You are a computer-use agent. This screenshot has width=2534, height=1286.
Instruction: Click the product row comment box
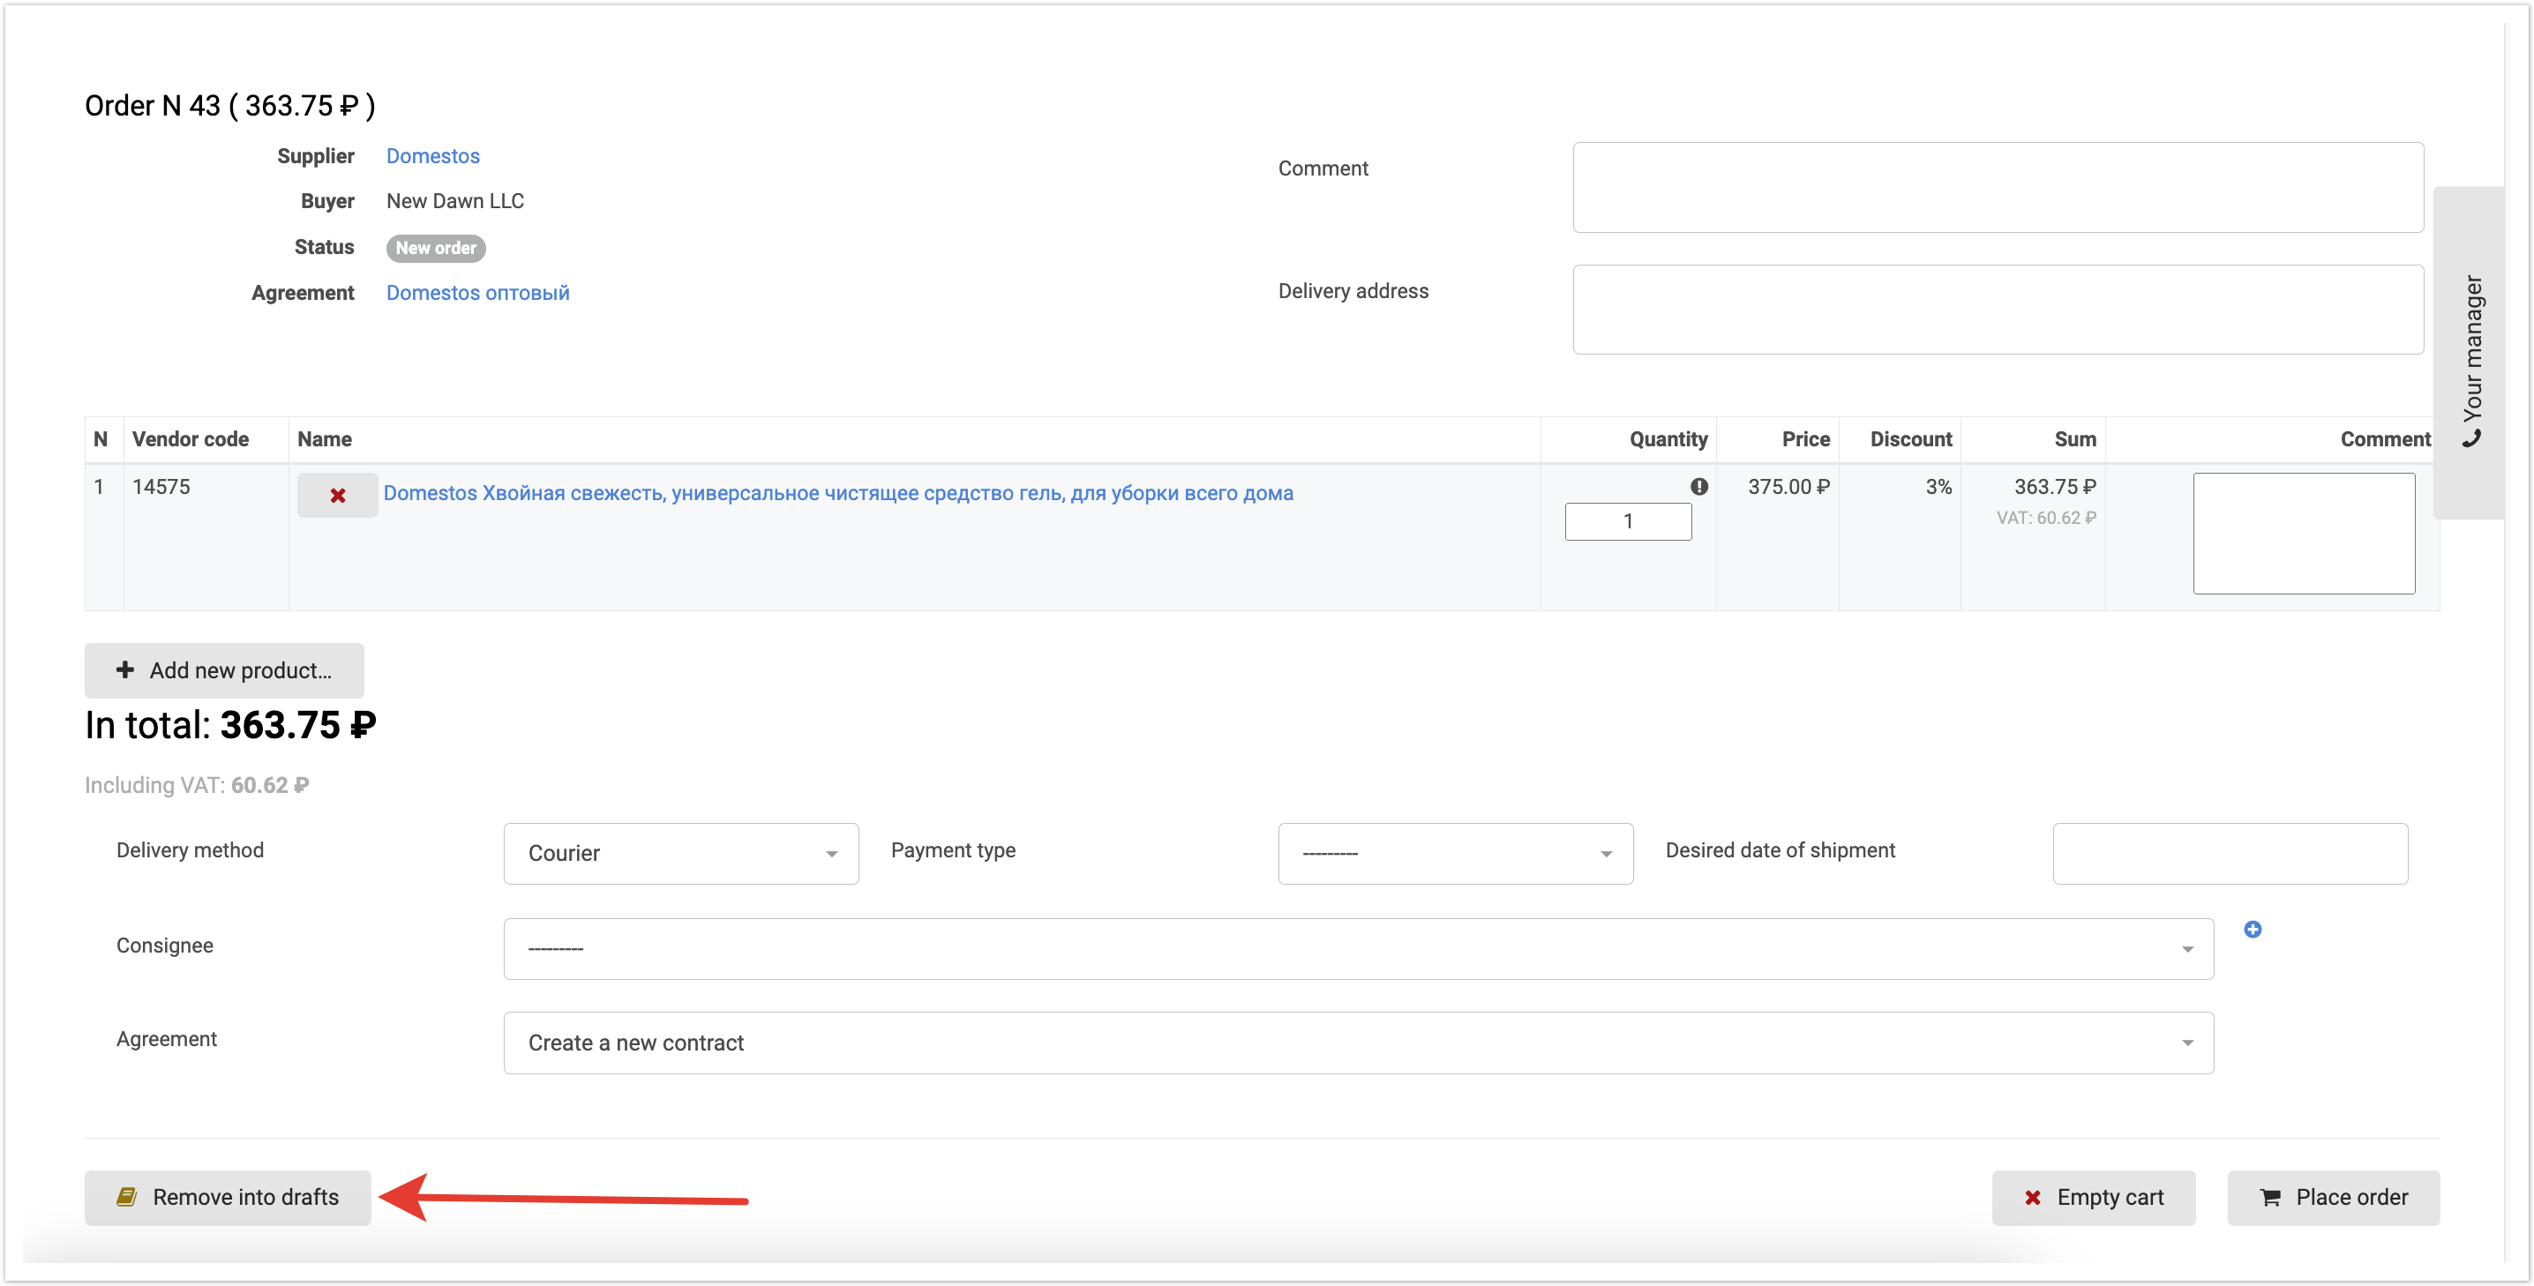(2303, 533)
